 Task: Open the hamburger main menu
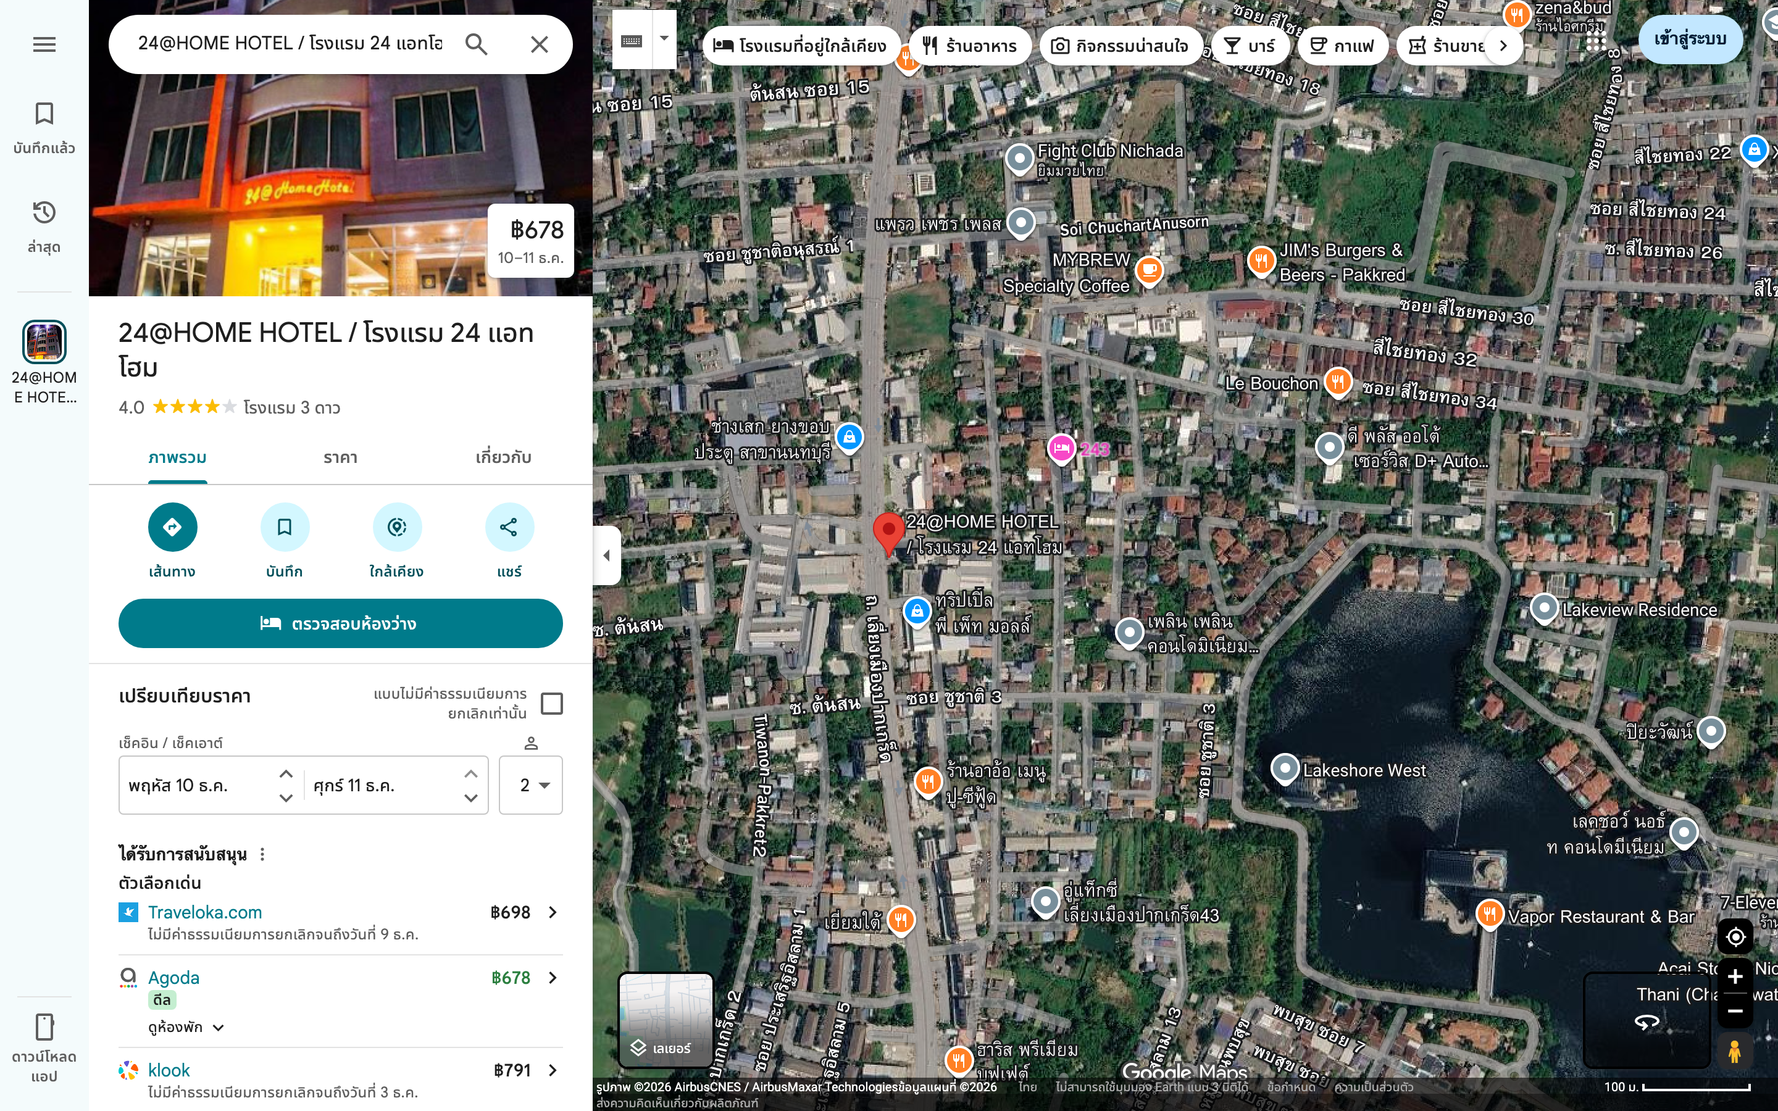tap(44, 44)
